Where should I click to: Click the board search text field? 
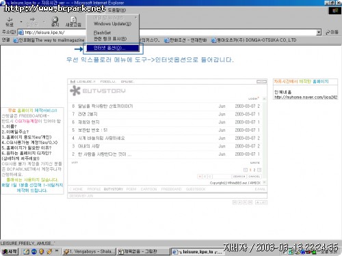click(222, 177)
